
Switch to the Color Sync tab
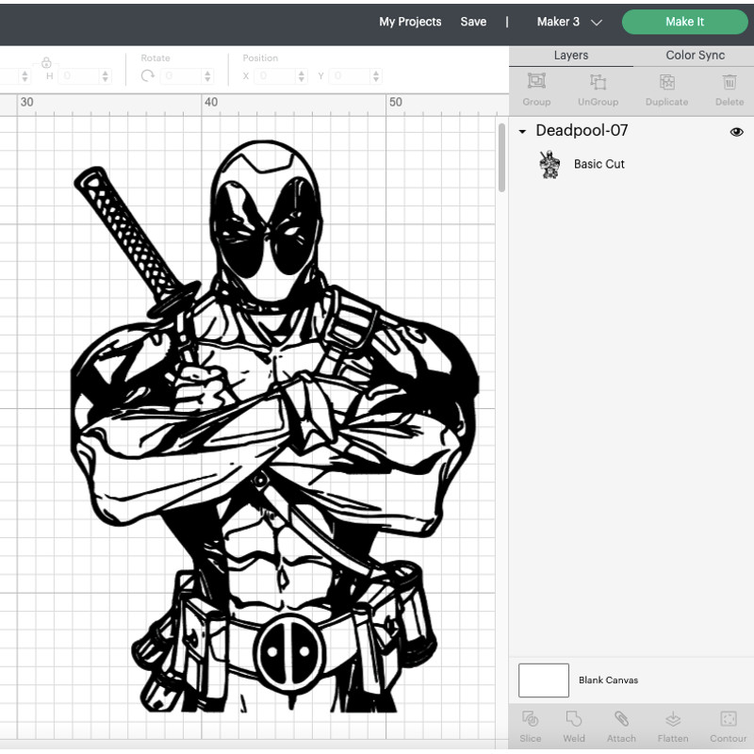(x=695, y=56)
